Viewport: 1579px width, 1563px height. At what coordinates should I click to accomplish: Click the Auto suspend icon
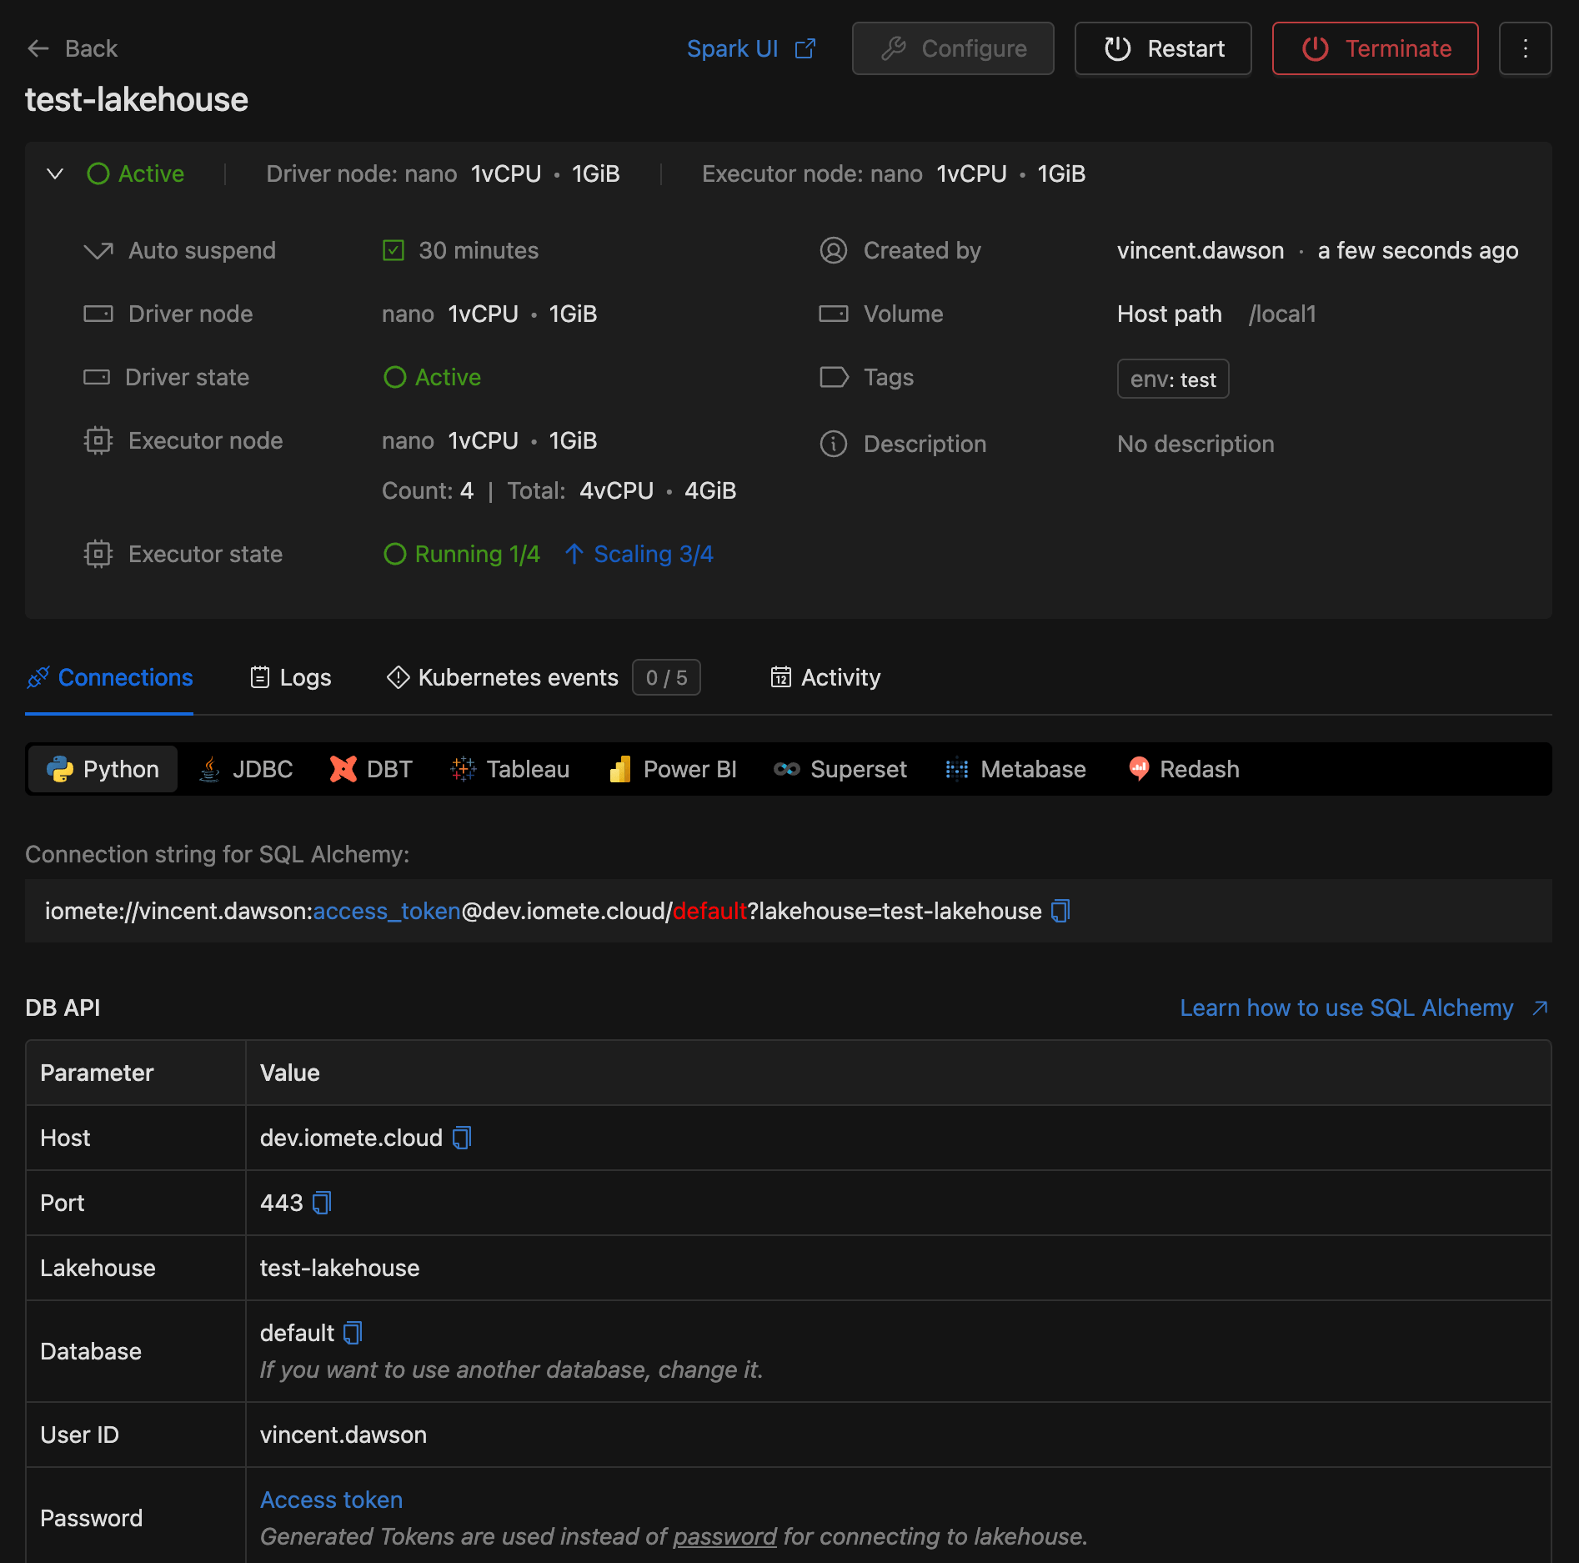(x=98, y=250)
